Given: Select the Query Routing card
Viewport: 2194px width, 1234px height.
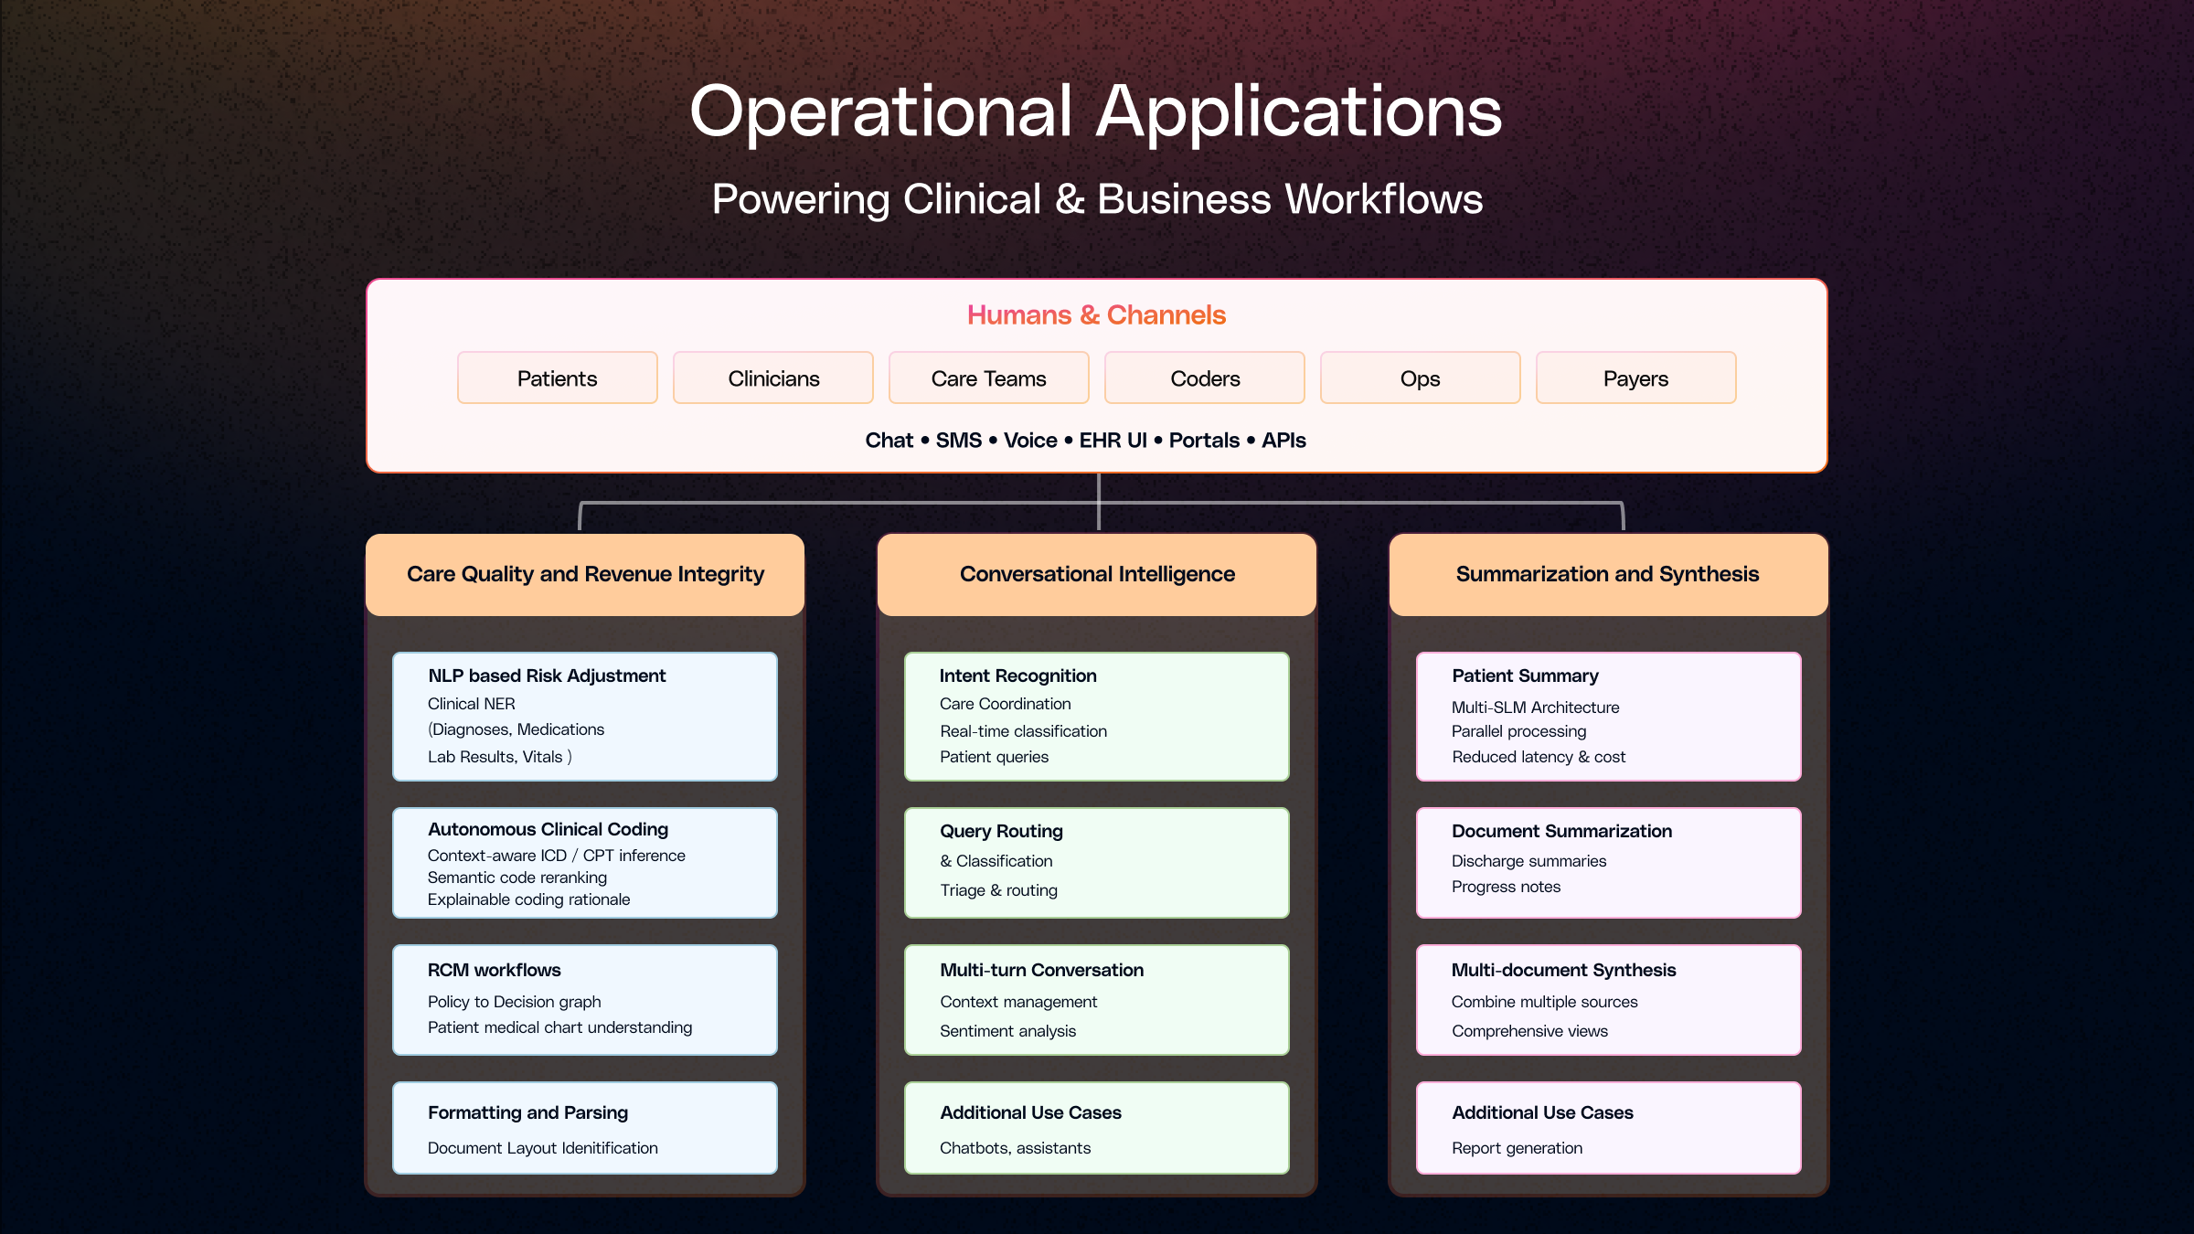Looking at the screenshot, I should pos(1096,862).
